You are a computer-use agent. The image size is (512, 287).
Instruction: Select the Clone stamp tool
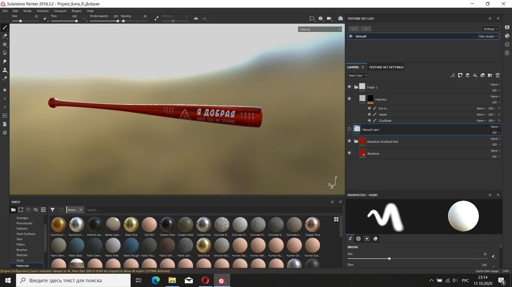5,70
